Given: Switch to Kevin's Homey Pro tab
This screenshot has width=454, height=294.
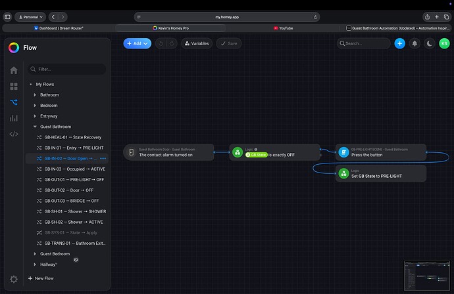Looking at the screenshot, I should (x=171, y=28).
